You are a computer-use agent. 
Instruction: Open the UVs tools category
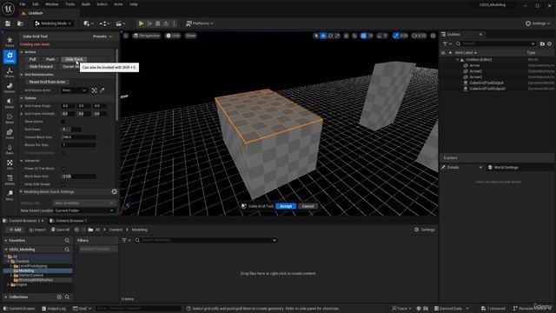tap(10, 164)
